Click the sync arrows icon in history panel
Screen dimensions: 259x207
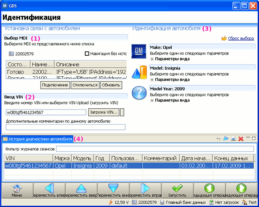[x=218, y=139]
